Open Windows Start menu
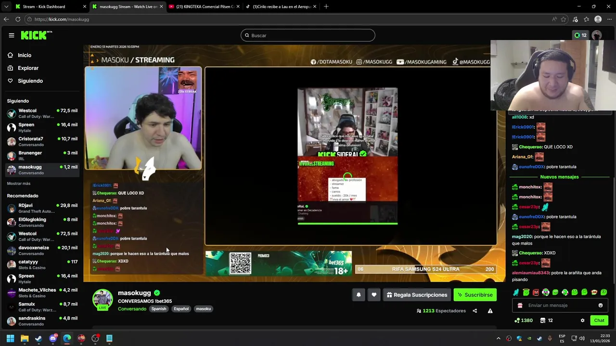 click(10, 338)
